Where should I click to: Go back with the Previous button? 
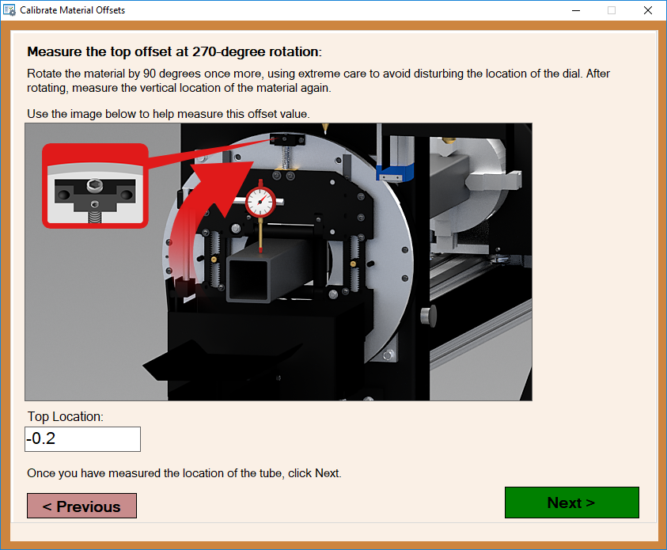(81, 506)
